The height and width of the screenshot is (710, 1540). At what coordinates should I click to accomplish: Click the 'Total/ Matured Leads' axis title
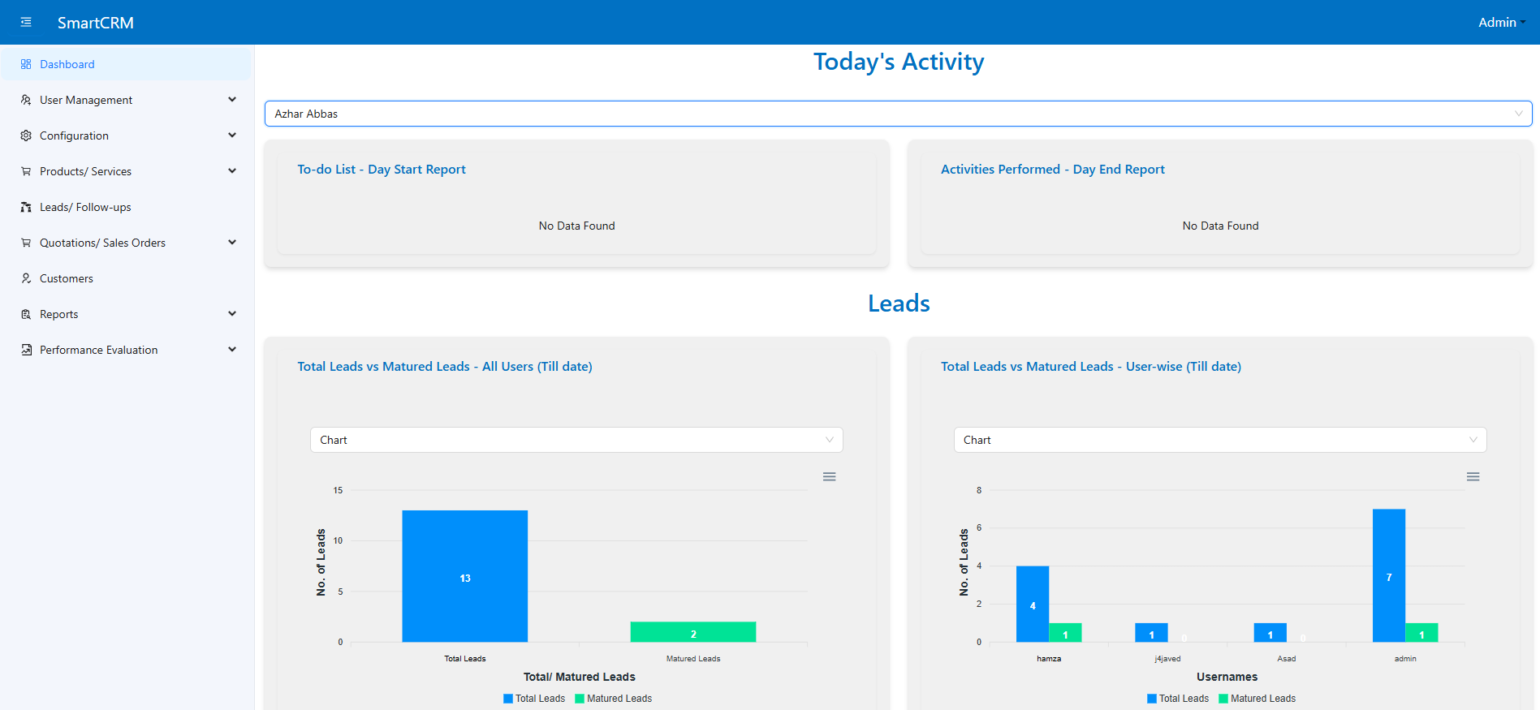click(x=580, y=677)
